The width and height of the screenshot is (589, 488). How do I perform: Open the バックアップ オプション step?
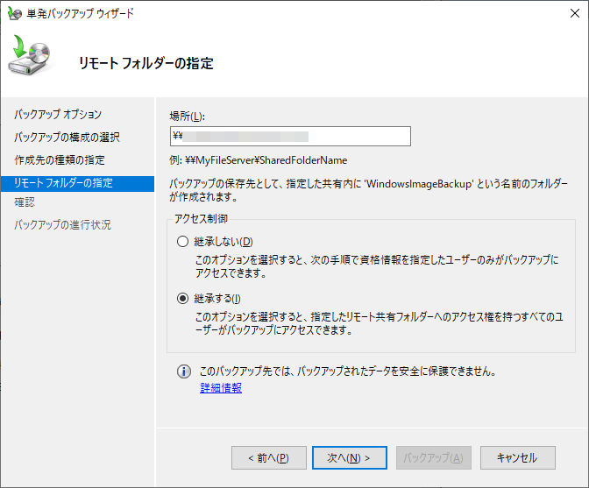pyautogui.click(x=58, y=115)
